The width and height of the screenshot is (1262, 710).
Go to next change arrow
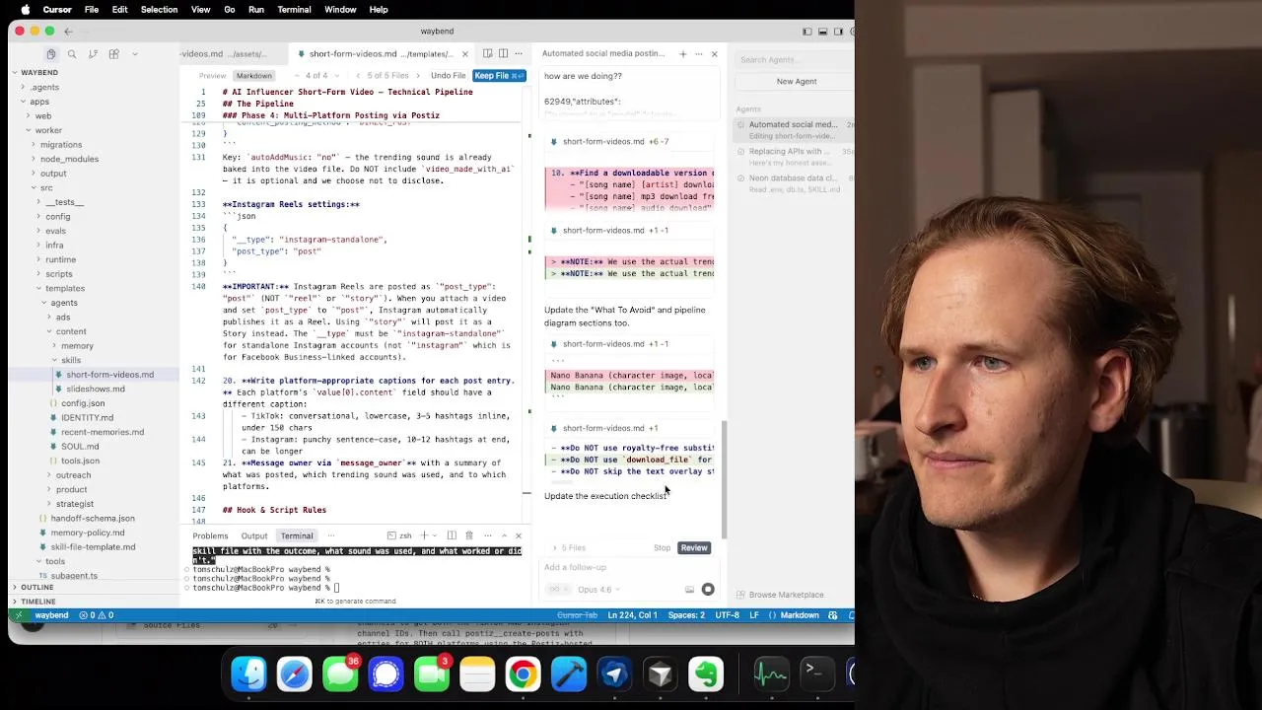(339, 76)
